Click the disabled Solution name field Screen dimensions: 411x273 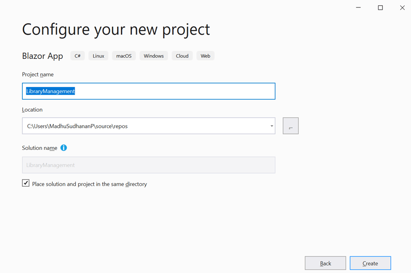pos(148,165)
